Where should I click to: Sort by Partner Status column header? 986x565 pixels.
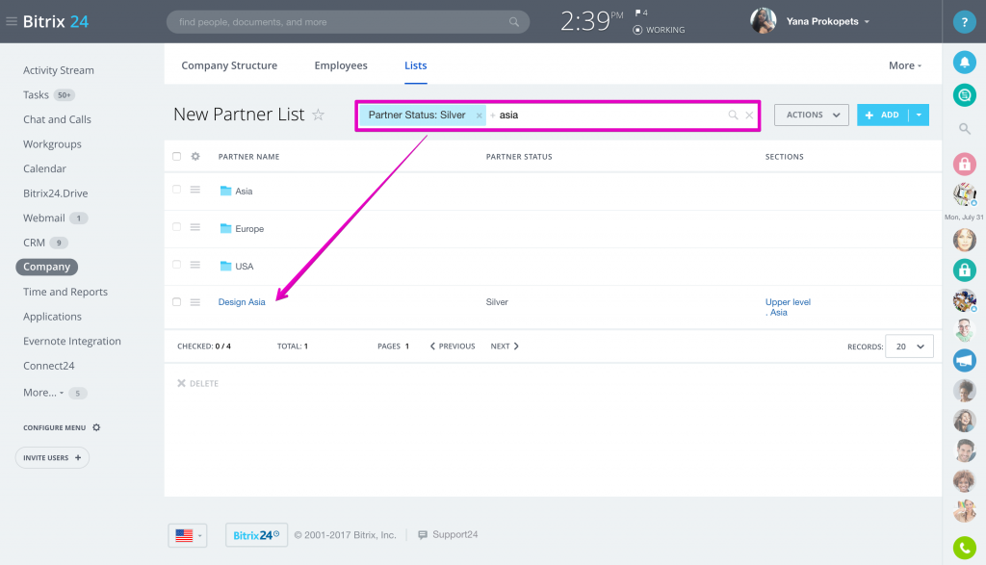519,157
